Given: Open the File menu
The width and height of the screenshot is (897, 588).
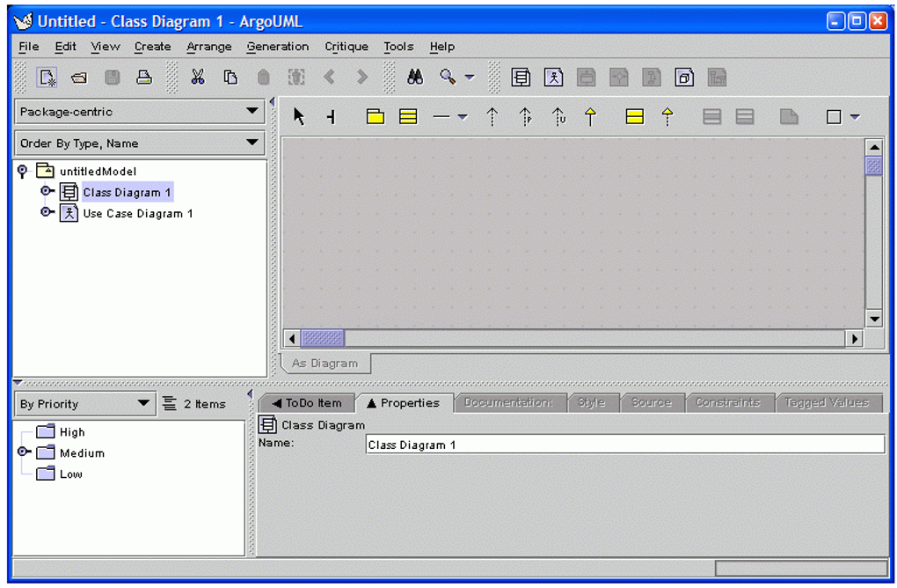Looking at the screenshot, I should click(x=29, y=47).
